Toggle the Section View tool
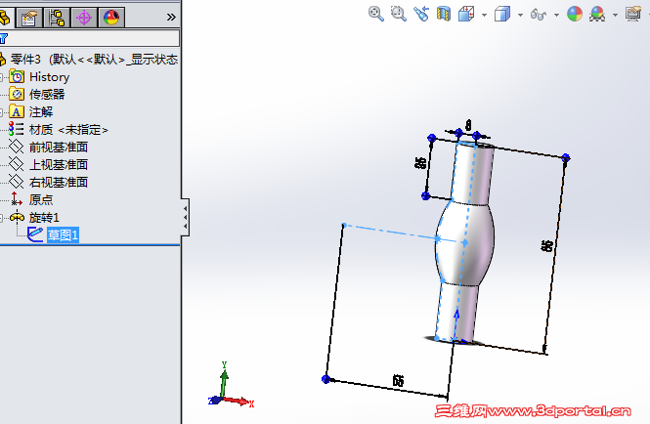 click(444, 14)
